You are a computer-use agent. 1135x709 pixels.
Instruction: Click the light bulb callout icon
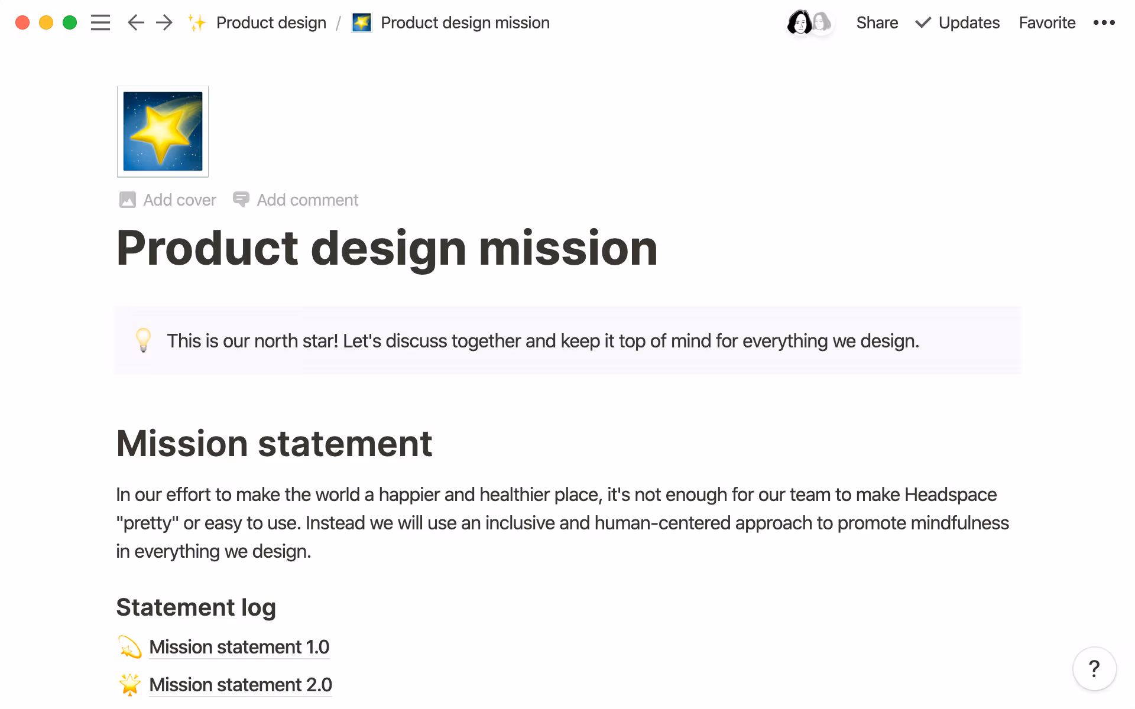pyautogui.click(x=143, y=340)
